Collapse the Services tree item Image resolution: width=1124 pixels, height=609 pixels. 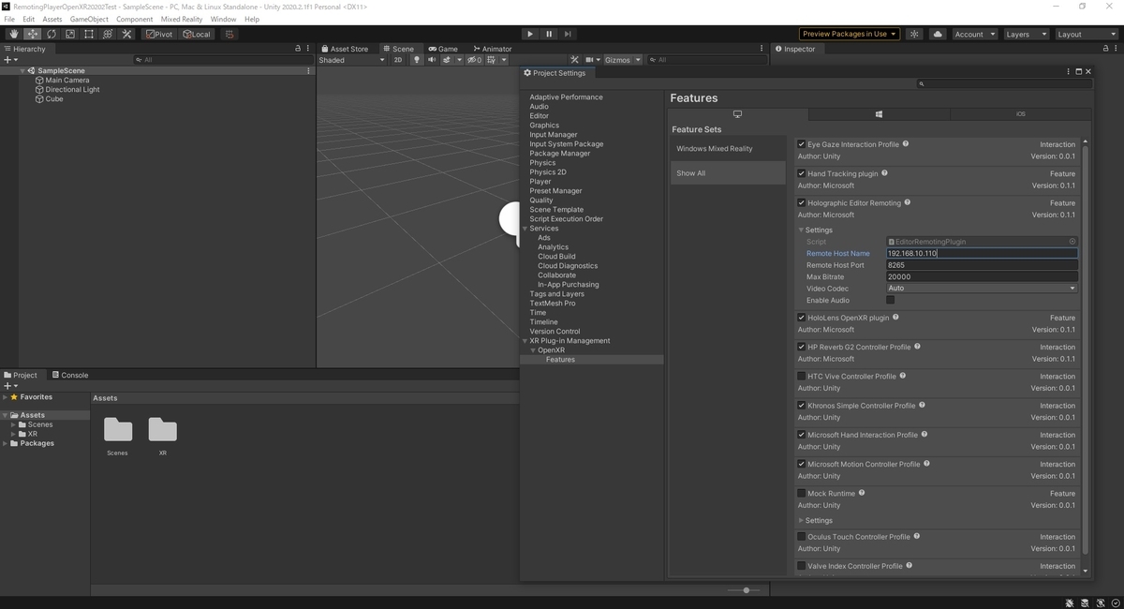(x=525, y=228)
